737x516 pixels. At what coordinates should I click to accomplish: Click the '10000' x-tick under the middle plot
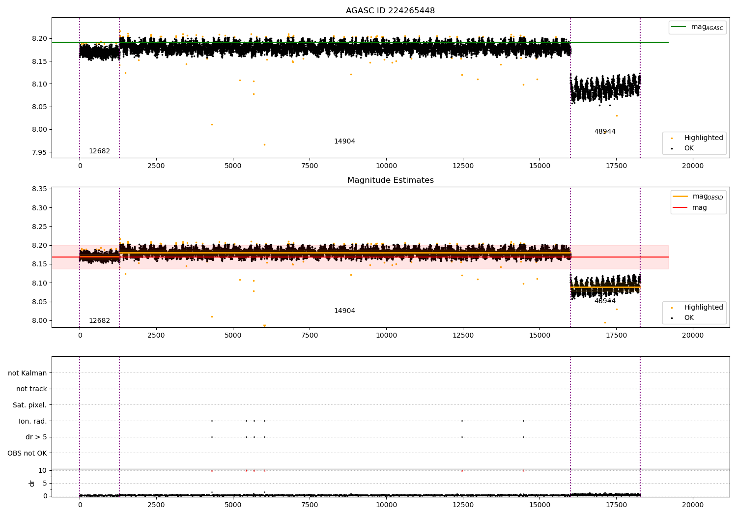click(386, 336)
